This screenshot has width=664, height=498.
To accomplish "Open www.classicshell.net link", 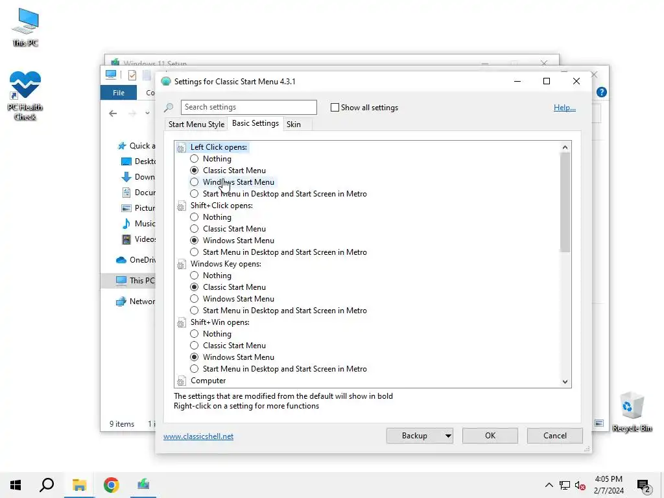I will click(198, 436).
